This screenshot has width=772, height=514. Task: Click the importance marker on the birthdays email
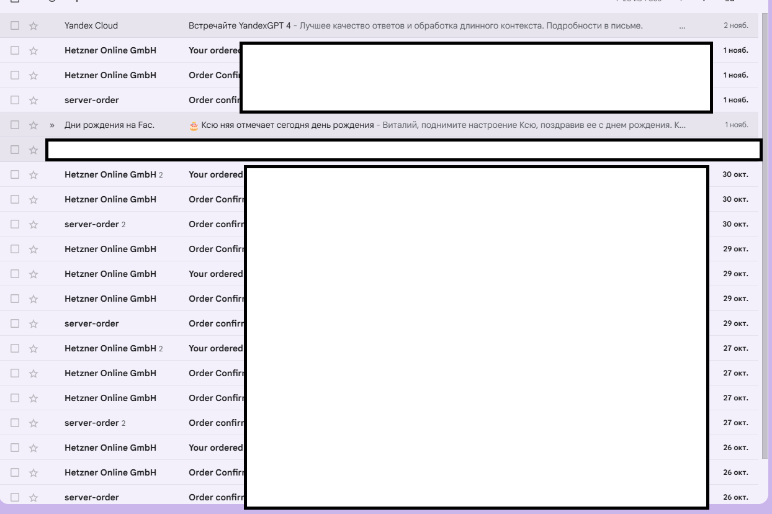pyautogui.click(x=52, y=125)
